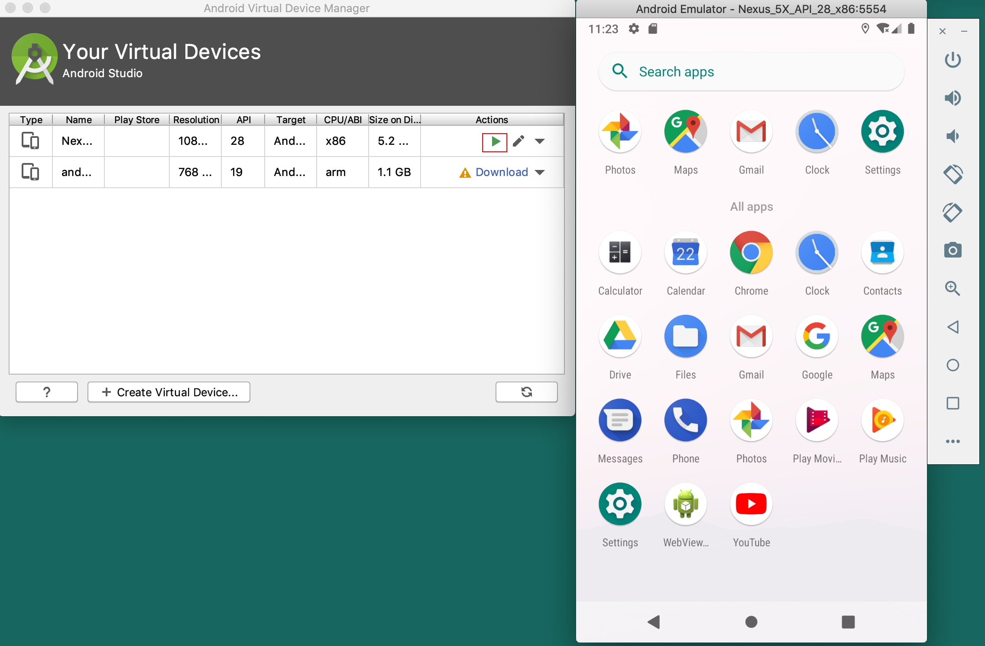Screen dimensions: 985x646
Task: Rotate emulator left
Action: pyautogui.click(x=953, y=174)
